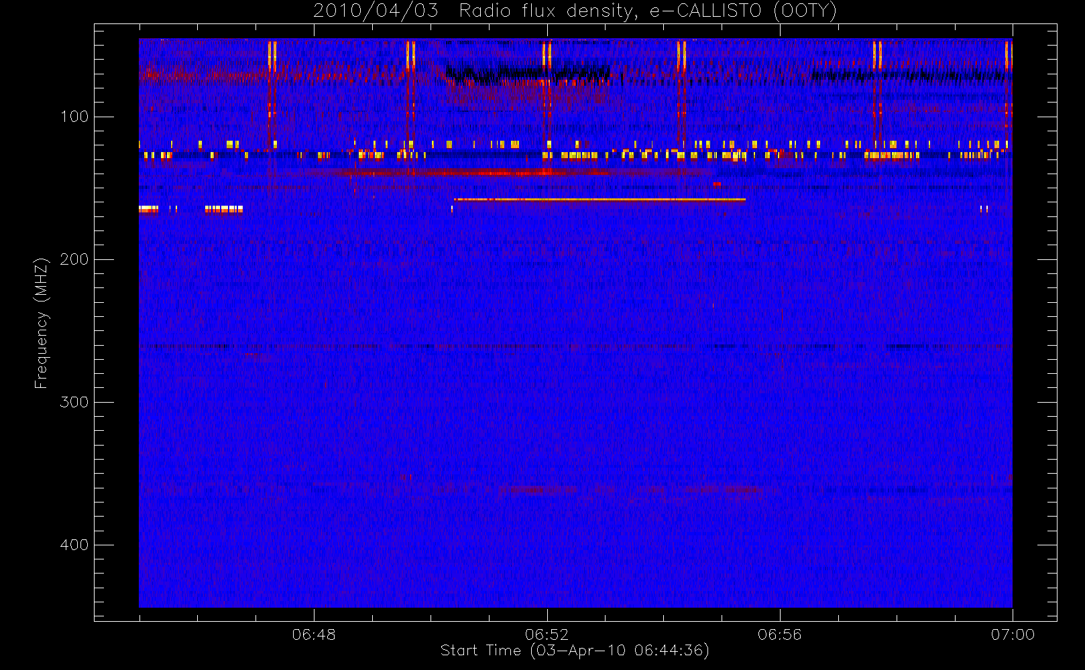Click the 200 frequency tick label

click(x=74, y=259)
